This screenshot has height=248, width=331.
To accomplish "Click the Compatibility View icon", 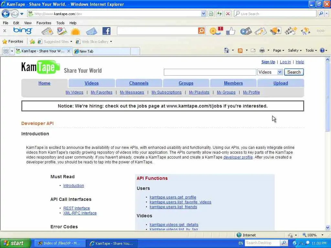I will pos(211,14).
